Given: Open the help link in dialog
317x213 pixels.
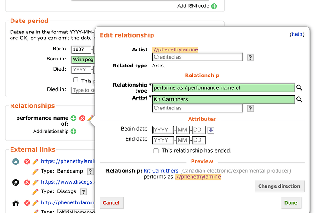Looking at the screenshot, I should point(297,34).
